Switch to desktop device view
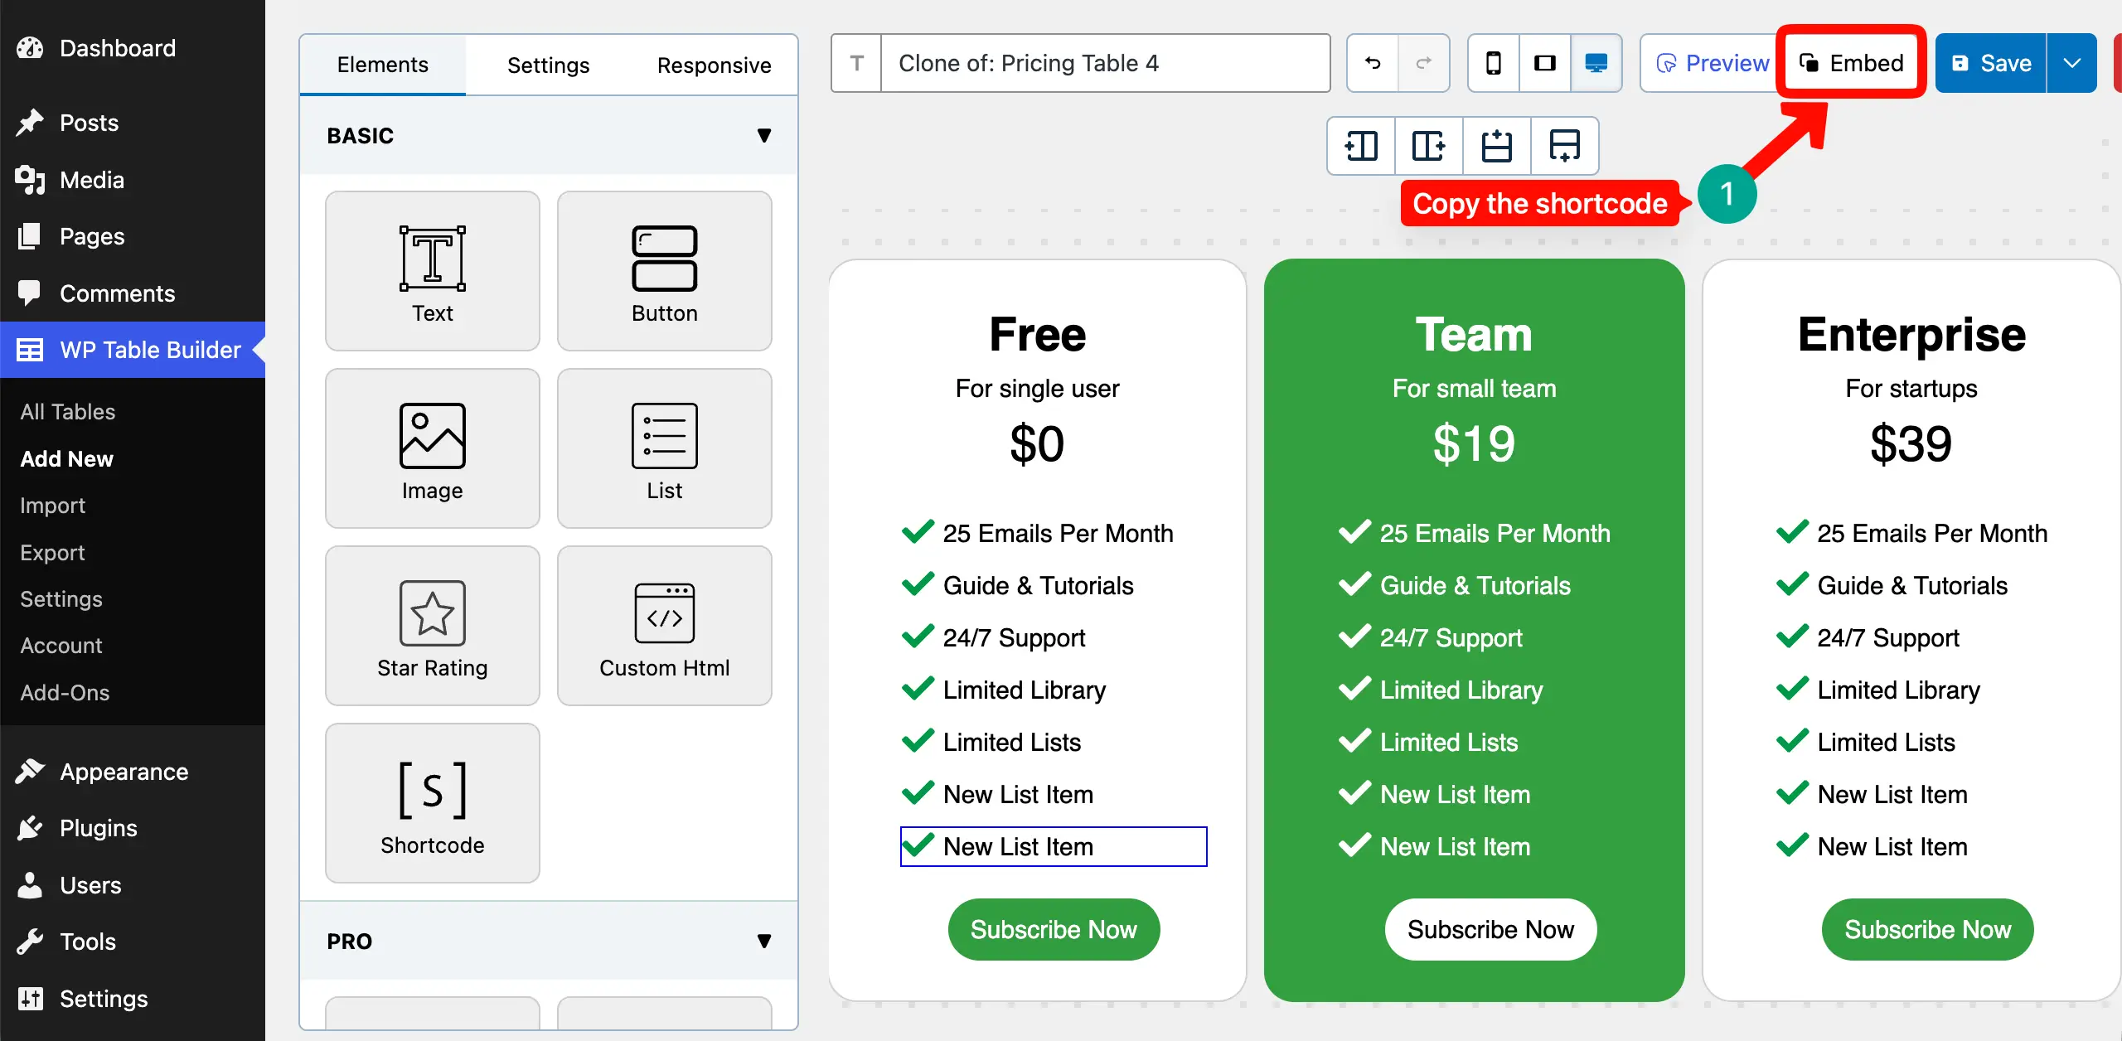This screenshot has height=1041, width=2122. click(x=1596, y=63)
